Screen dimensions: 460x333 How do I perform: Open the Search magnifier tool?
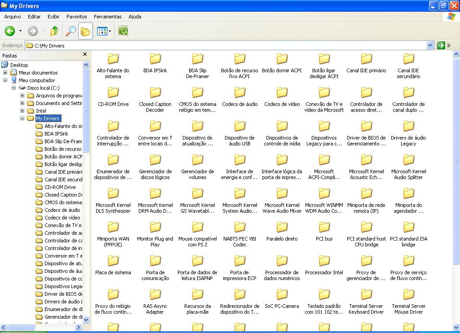pyautogui.click(x=71, y=31)
